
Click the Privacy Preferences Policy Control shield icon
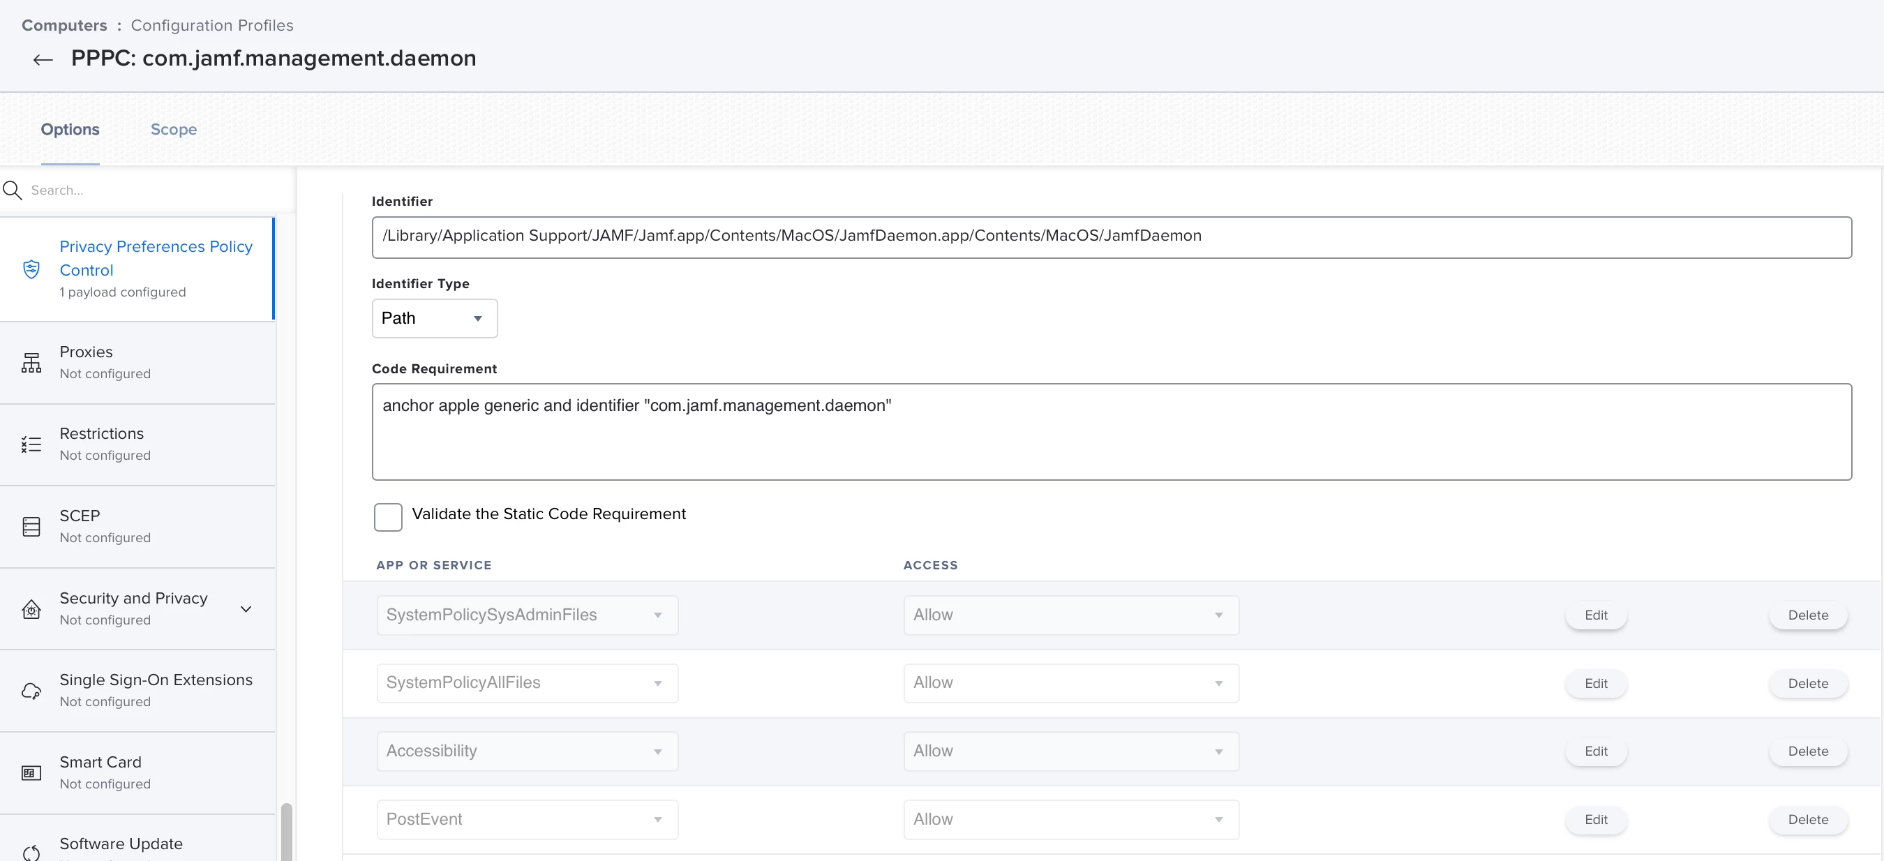pyautogui.click(x=31, y=269)
